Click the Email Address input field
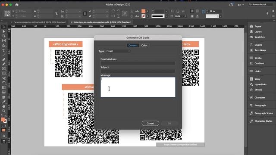The width and height of the screenshot is (276, 155). (x=138, y=63)
